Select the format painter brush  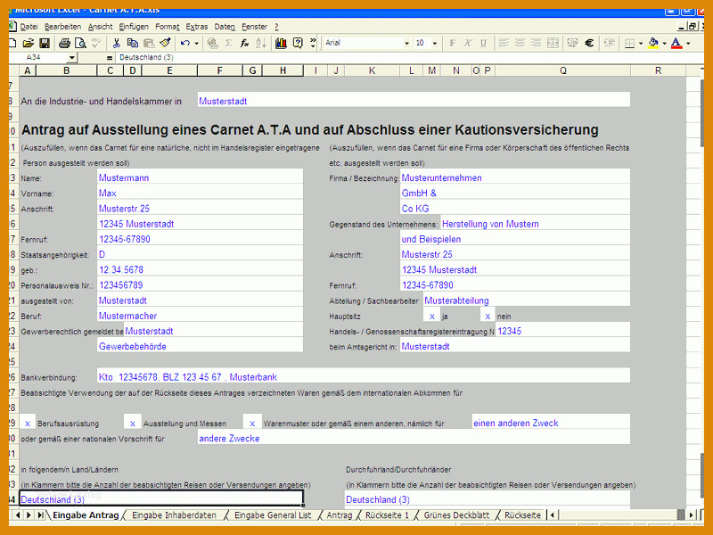click(x=165, y=43)
